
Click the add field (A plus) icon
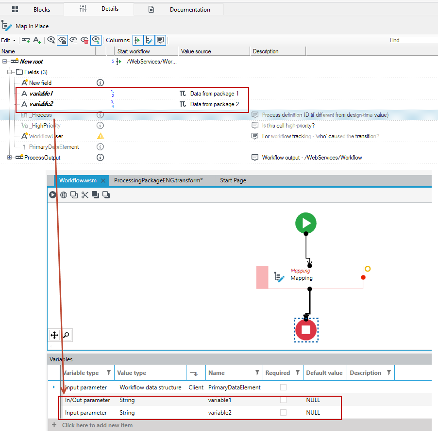click(37, 40)
